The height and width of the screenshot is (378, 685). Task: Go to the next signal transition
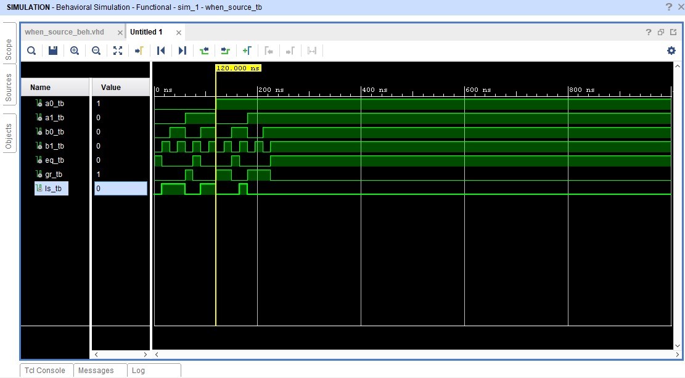pos(225,51)
